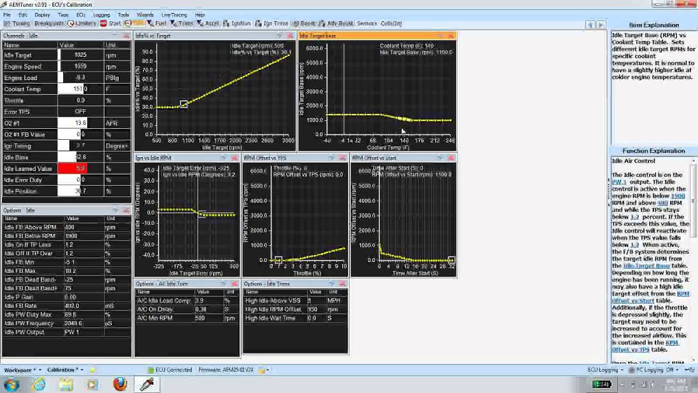Image resolution: width=698 pixels, height=393 pixels.
Task: Open the Adv Boost tab
Action: tap(336, 23)
